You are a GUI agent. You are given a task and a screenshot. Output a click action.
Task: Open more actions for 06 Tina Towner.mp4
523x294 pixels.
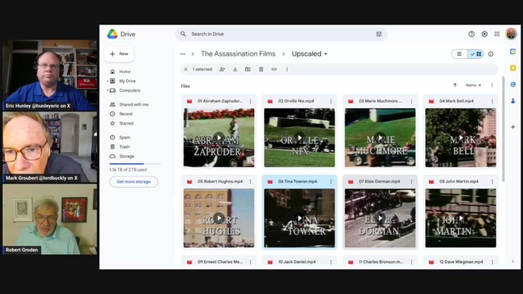tap(331, 182)
